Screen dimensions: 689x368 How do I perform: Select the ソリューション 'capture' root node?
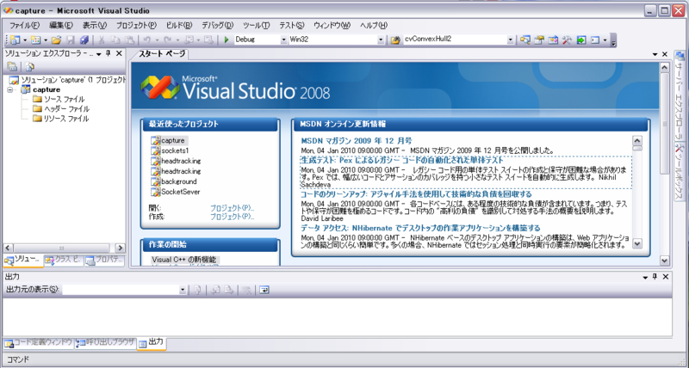73,80
